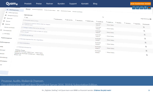Click the Druckansicht column header
153x95 pixels.
(146, 24)
